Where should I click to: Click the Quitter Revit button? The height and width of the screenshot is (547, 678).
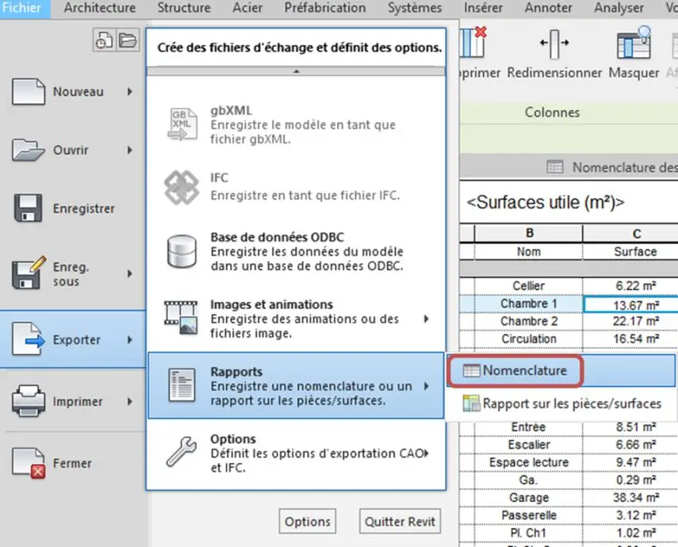400,522
